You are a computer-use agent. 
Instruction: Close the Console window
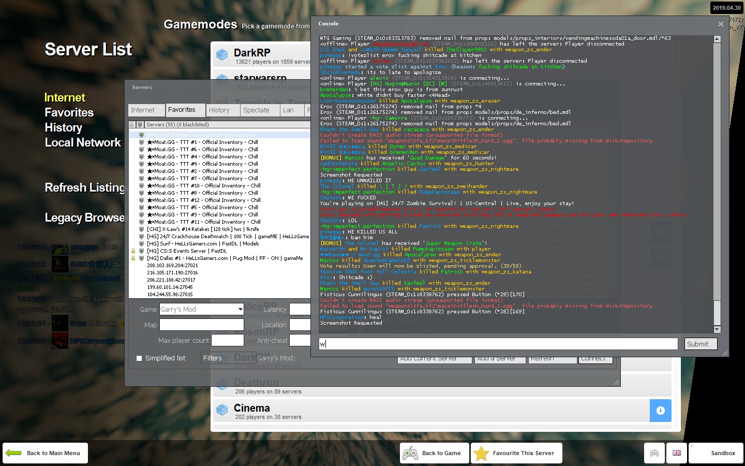point(721,24)
